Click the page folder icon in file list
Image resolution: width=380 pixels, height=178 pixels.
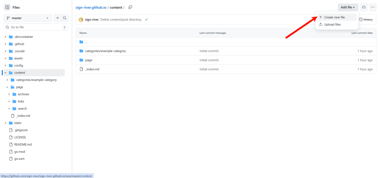coord(81,60)
